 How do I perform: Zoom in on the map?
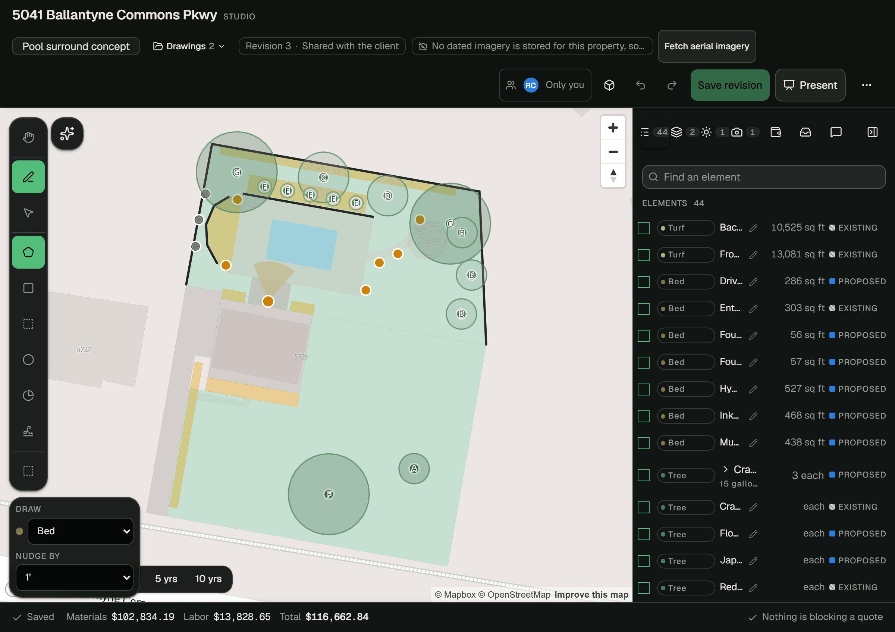coord(613,128)
